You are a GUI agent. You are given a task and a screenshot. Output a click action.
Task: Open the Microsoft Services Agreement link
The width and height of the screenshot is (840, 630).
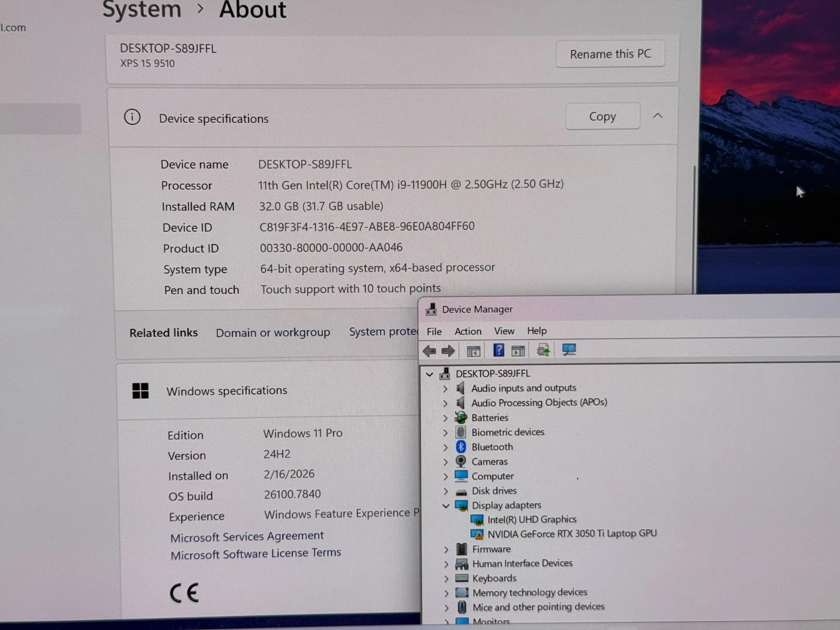[247, 536]
